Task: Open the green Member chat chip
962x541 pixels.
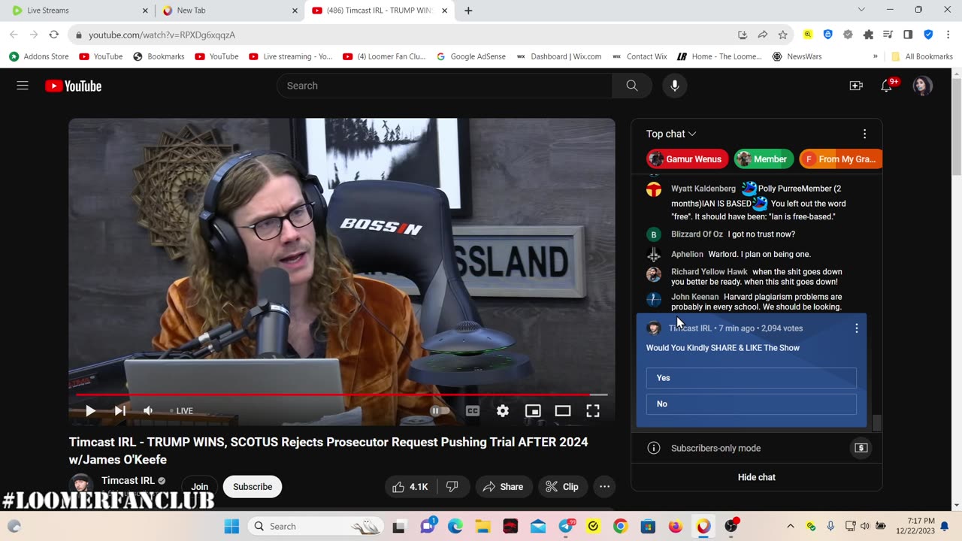Action: [764, 159]
